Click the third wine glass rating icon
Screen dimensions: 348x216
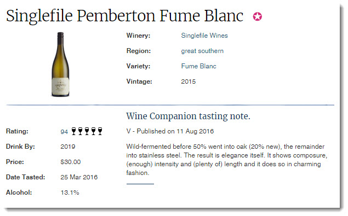pos(87,131)
